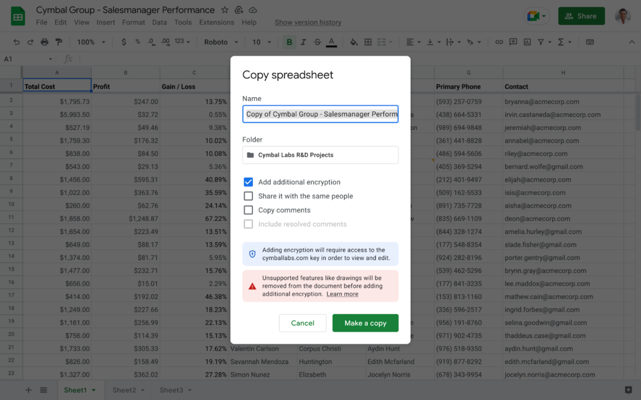641x400 pixels.
Task: Star the spreadsheet with the star icon
Action: tap(225, 10)
